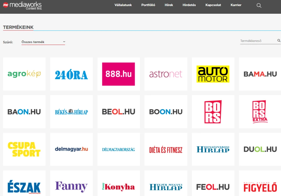Click the Dunaújvárosi Hírlap tile

coord(213,149)
